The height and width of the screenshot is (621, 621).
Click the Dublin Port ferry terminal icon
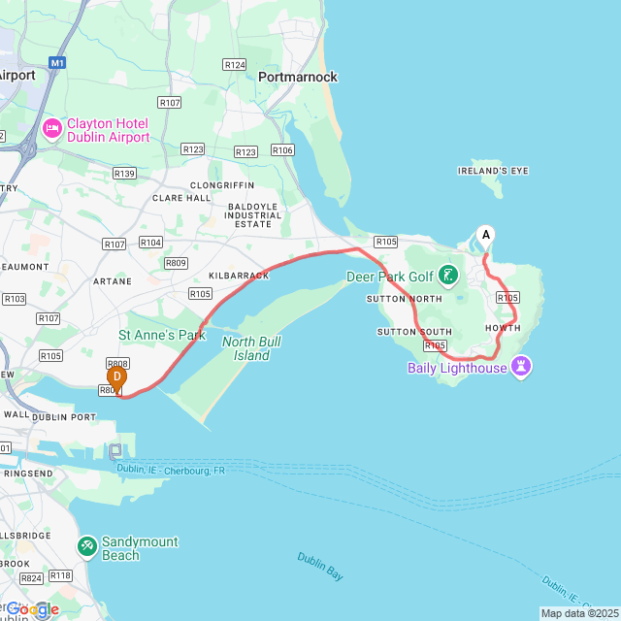(x=115, y=451)
